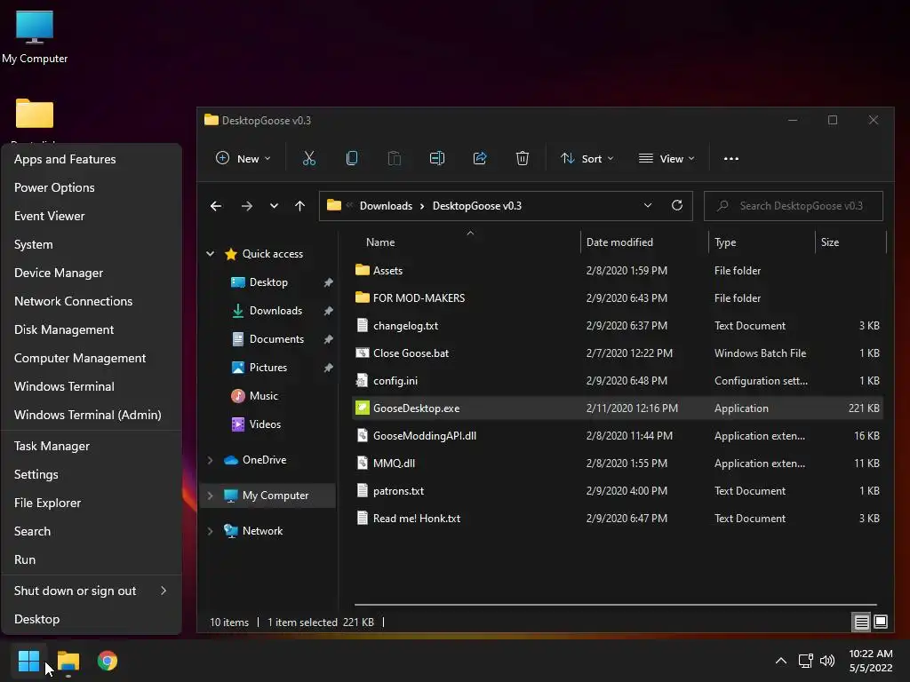This screenshot has width=910, height=682.
Task: Select Run from the menu
Action: click(x=92, y=559)
